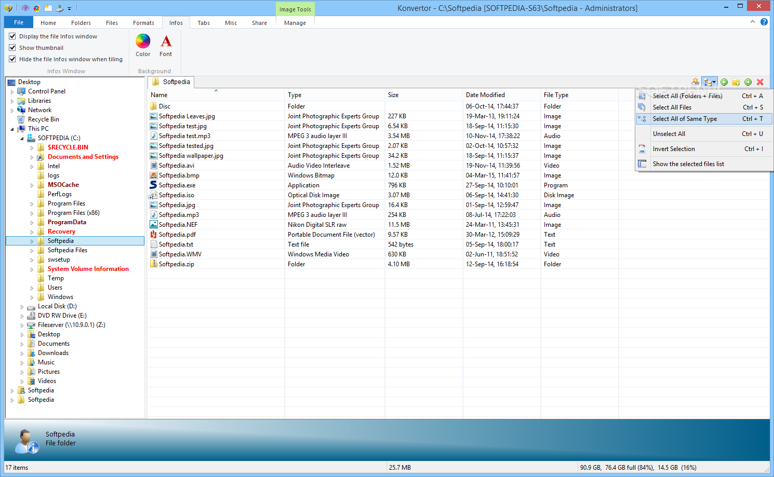Toggle the selection tree dropdown button
This screenshot has height=477, width=774.
point(710,82)
